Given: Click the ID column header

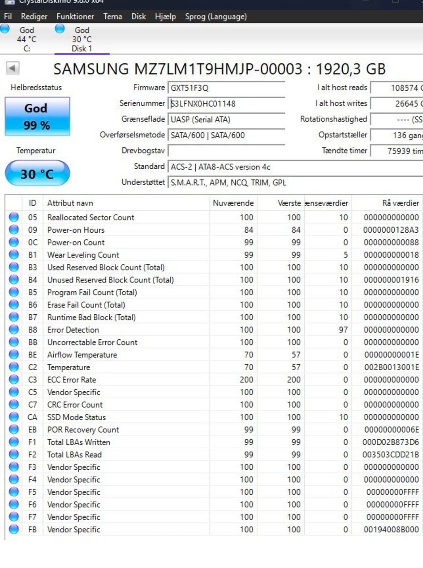Looking at the screenshot, I should click(33, 203).
